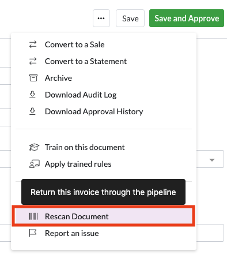
Task: Click the Apply trained rules person icon
Action: tap(35, 164)
